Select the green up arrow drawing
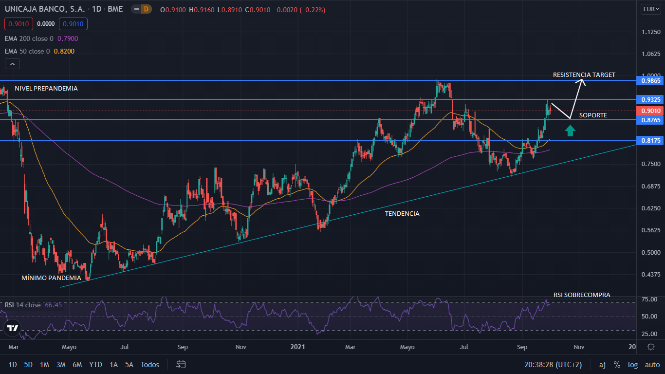The height and width of the screenshot is (374, 665). [570, 130]
